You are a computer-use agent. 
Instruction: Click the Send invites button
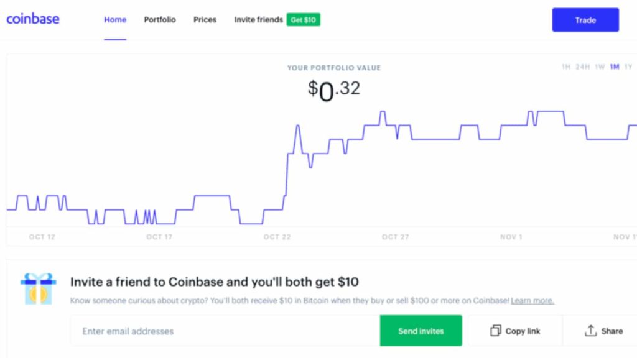pyautogui.click(x=421, y=331)
